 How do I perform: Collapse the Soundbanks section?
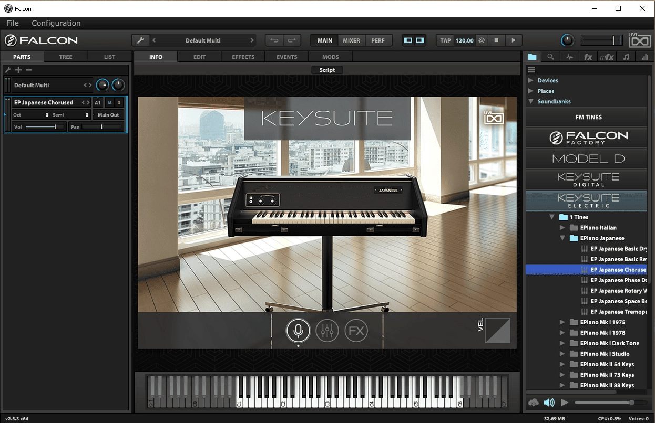click(531, 101)
